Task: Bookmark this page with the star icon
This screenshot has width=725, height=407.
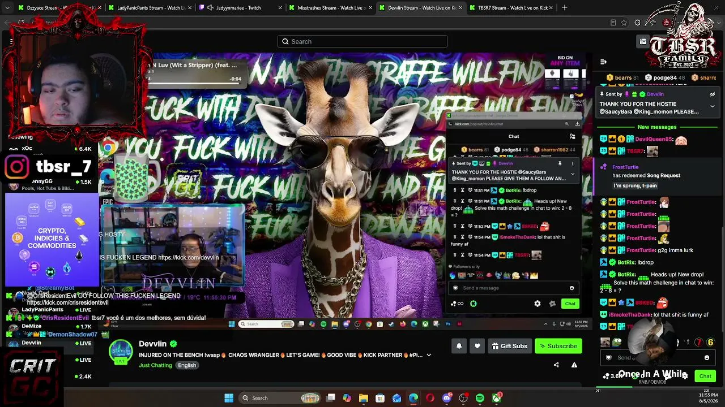Action: pos(624,23)
